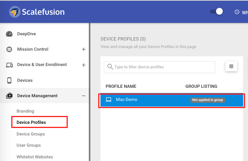Open the Device Groups submenu item
The height and width of the screenshot is (161, 248).
(31, 134)
